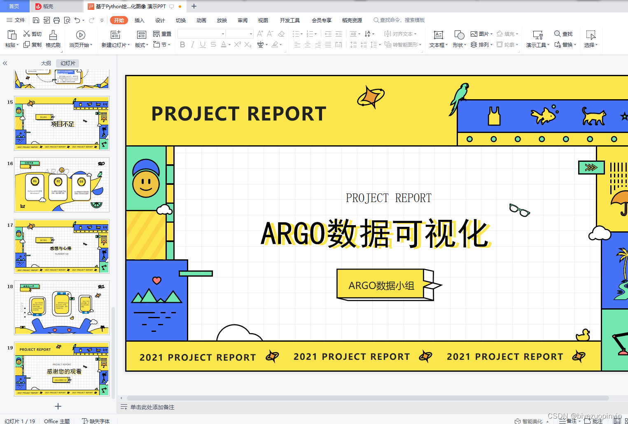Toggle Superscript formatting
This screenshot has width=628, height=424.
click(x=238, y=44)
